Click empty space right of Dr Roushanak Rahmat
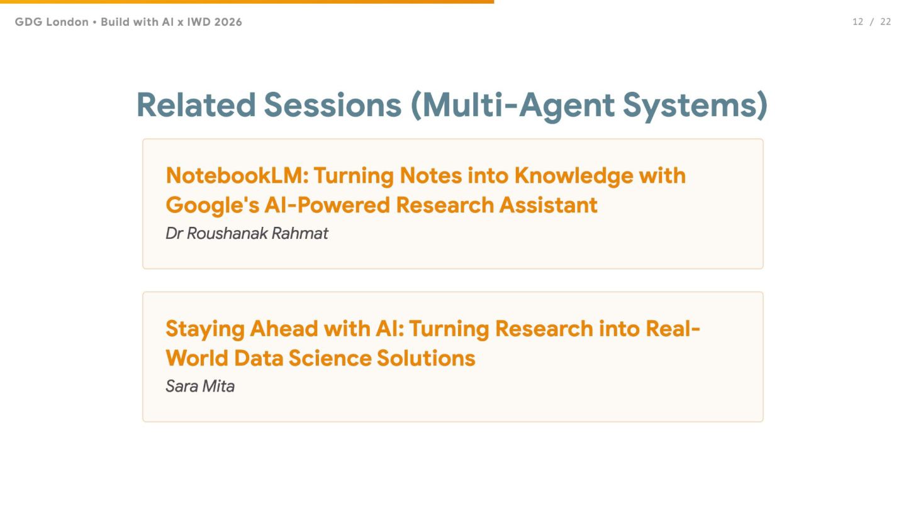Image resolution: width=906 pixels, height=509 pixels. pos(535,234)
